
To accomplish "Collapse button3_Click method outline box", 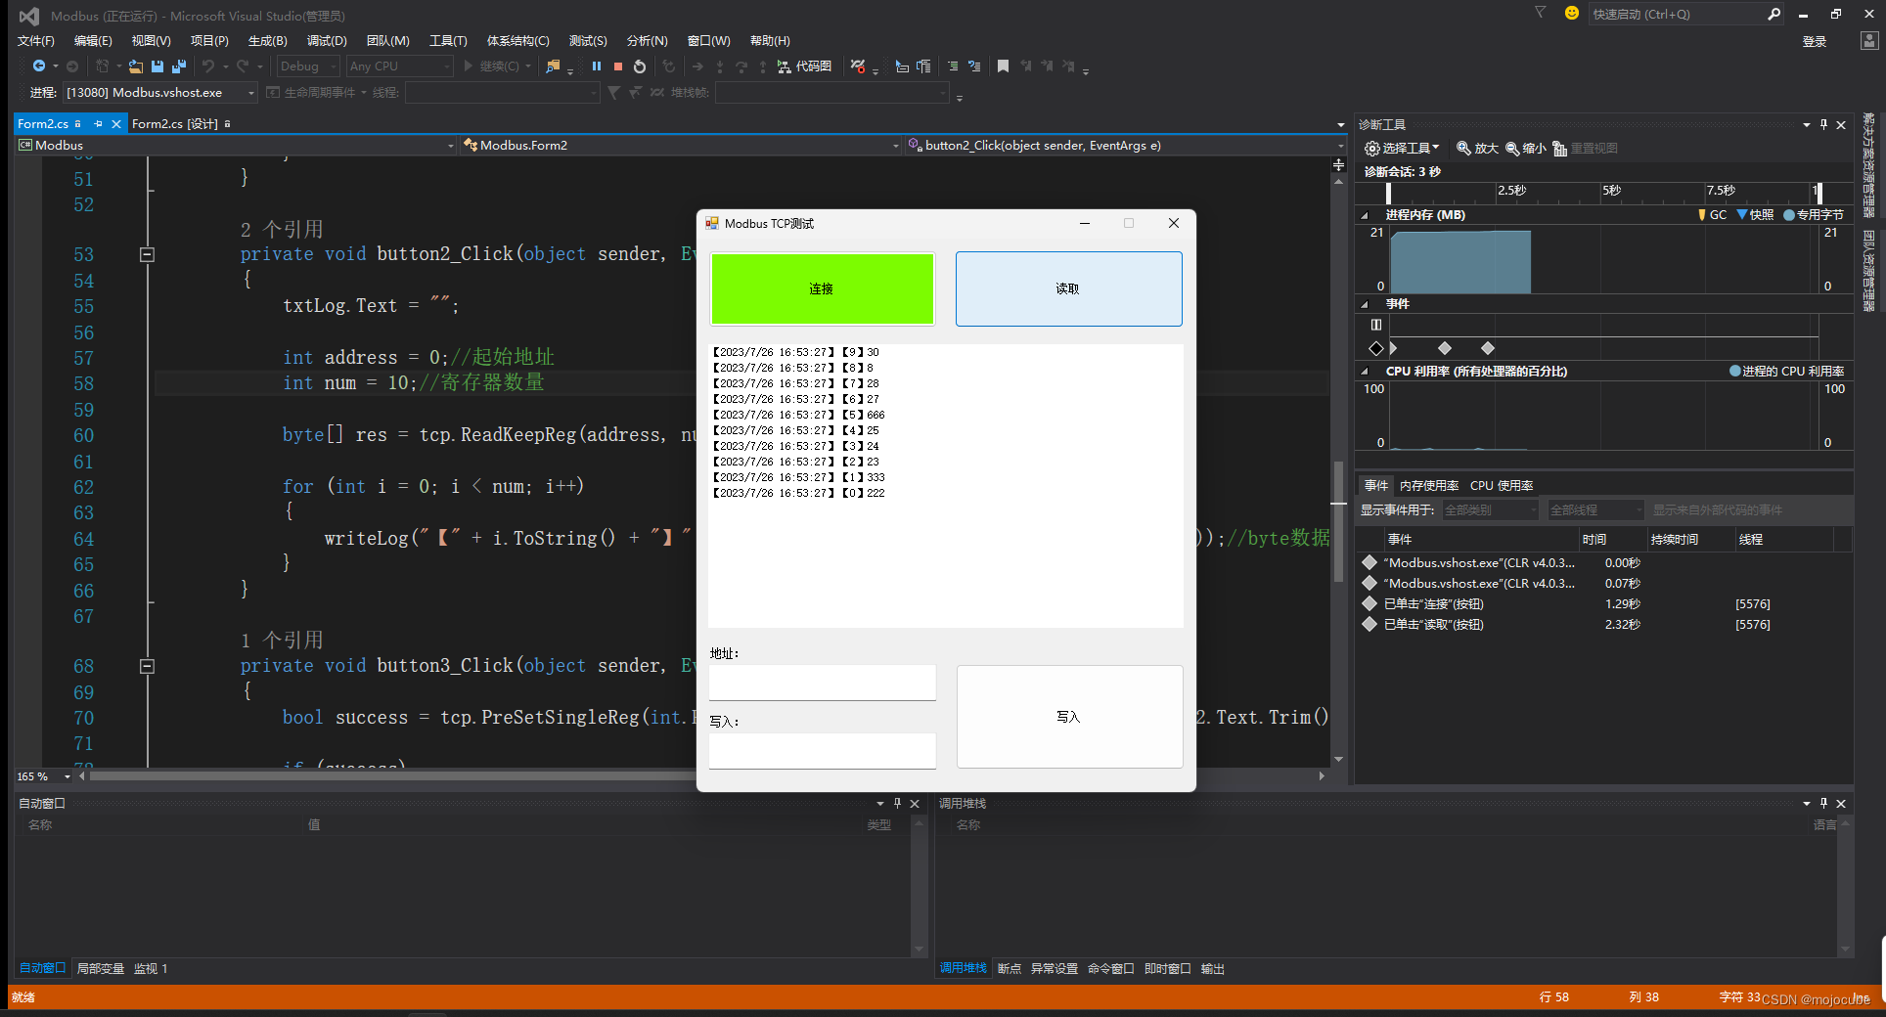I will click(147, 666).
